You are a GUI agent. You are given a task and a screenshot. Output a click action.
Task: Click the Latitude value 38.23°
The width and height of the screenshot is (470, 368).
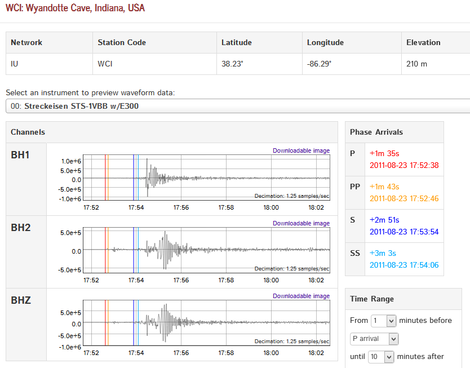pos(232,64)
